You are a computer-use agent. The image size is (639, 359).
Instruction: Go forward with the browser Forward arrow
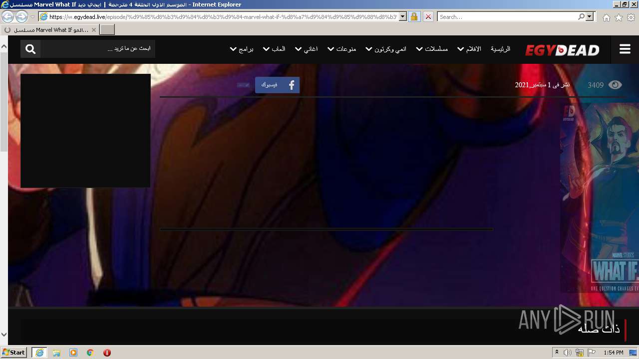tap(21, 16)
